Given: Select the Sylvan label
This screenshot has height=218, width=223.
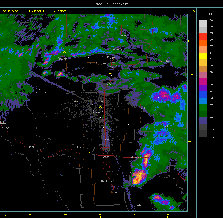Looking at the screenshot, I should (x=101, y=63).
